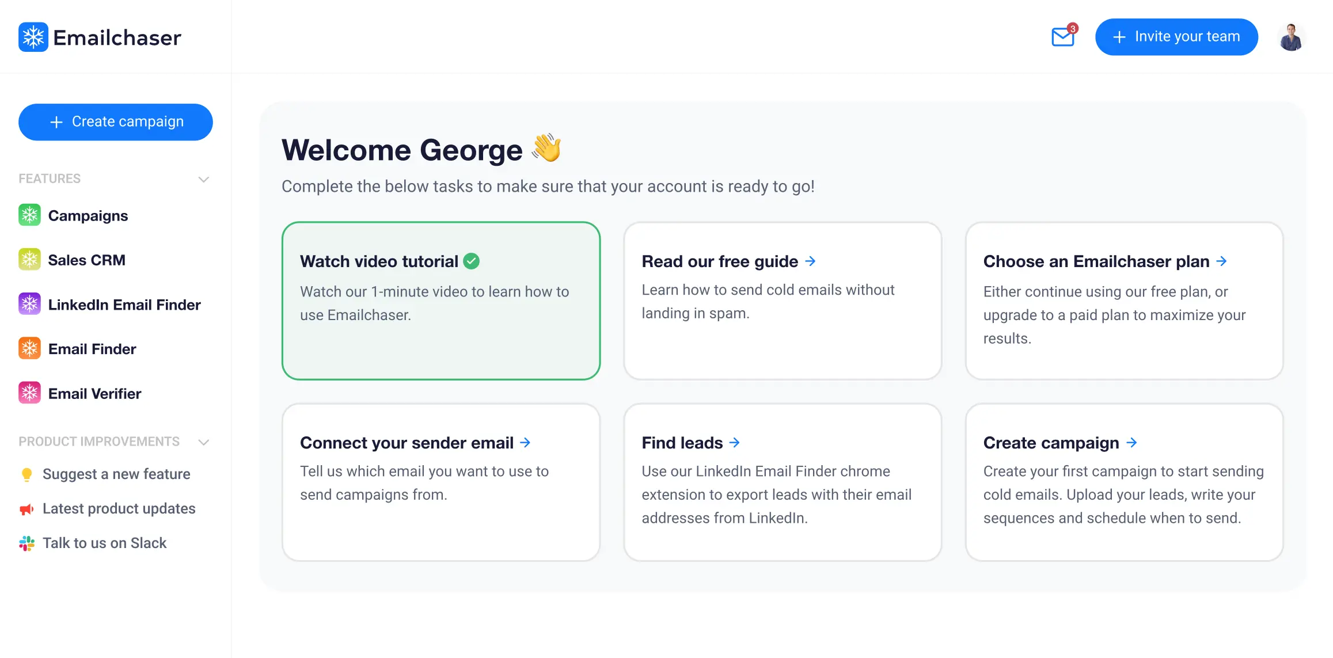The height and width of the screenshot is (658, 1333).
Task: Collapse the FEATURES section chevron
Action: tap(203, 179)
